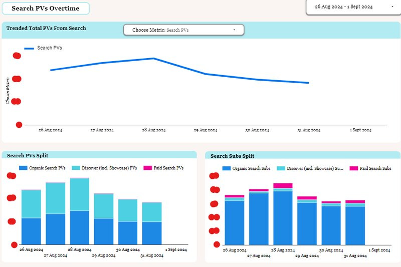Viewport: 401px width, 267px height.
Task: Click '29 Aug 2024' under the Search Subs Split chart
Action: [307, 256]
